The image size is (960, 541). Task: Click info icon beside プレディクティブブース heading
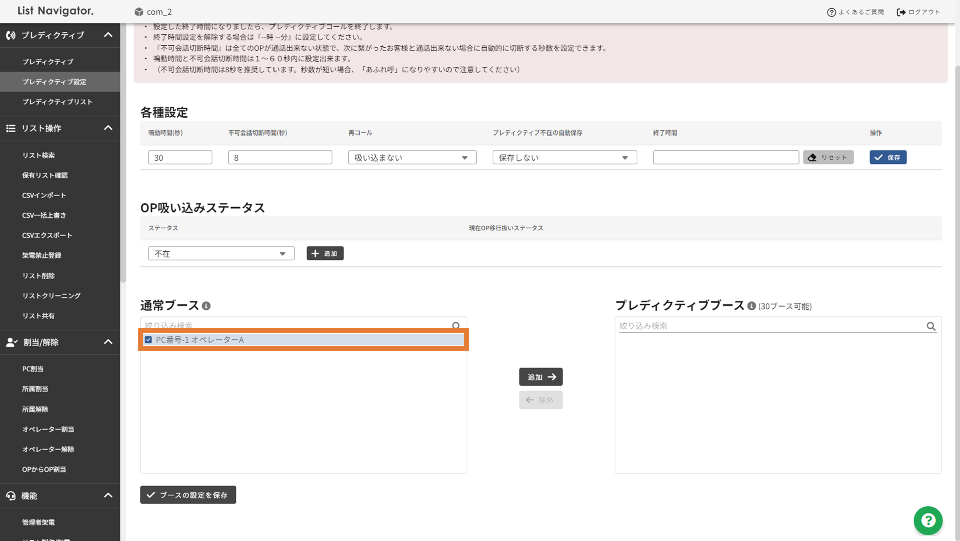(751, 306)
